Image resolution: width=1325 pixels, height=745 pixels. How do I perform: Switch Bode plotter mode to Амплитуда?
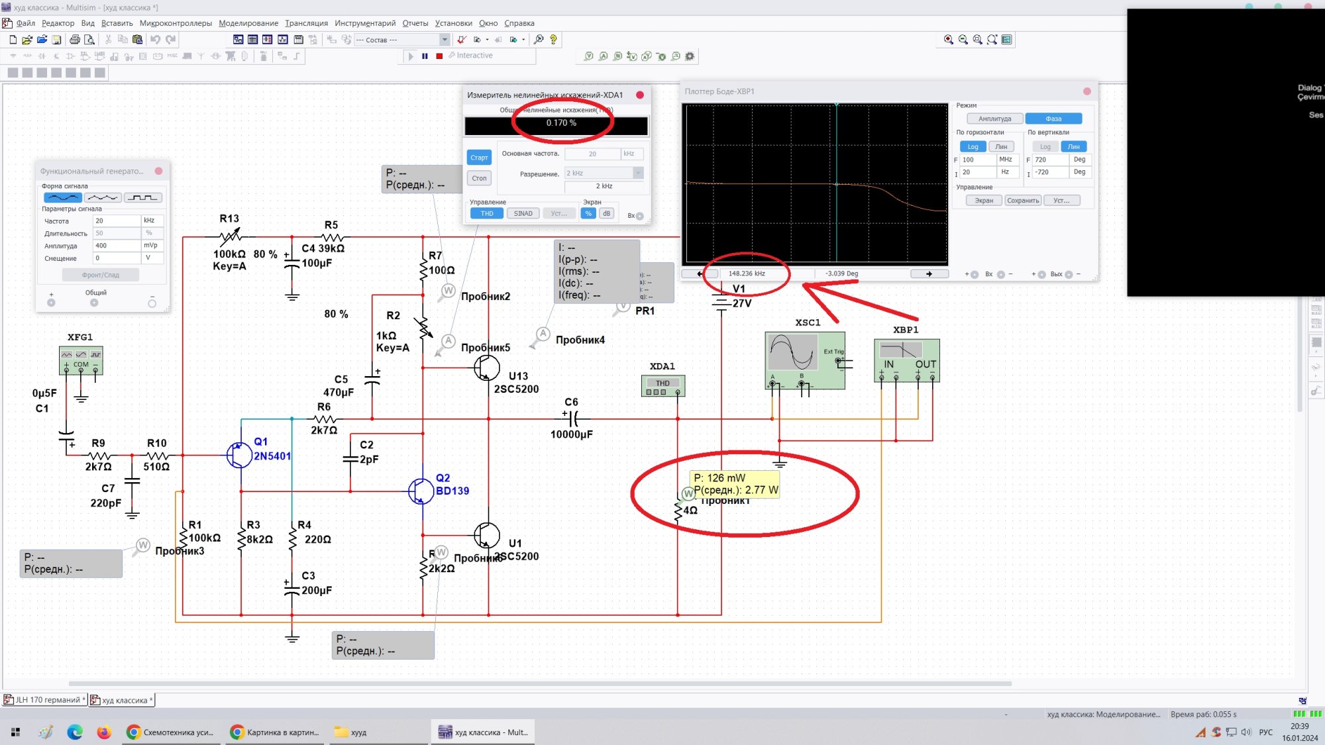point(994,119)
